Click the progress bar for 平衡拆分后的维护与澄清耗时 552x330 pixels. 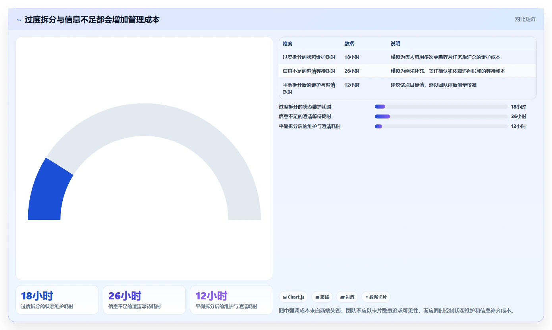441,126
